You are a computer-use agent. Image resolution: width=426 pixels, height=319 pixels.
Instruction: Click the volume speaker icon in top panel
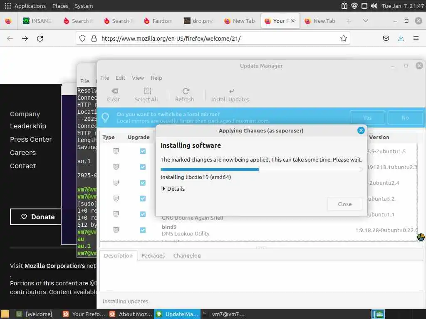point(374,6)
